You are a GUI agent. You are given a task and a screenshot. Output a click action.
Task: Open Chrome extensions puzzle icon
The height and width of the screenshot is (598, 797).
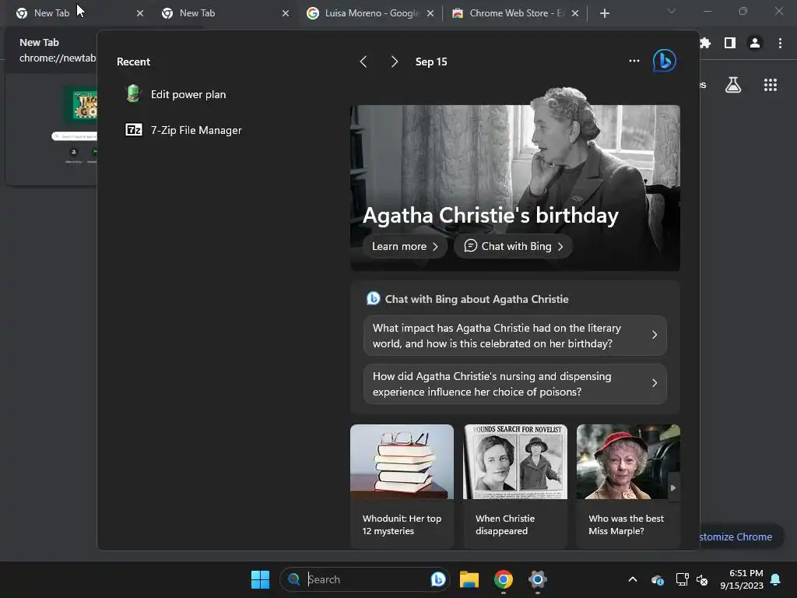[705, 43]
